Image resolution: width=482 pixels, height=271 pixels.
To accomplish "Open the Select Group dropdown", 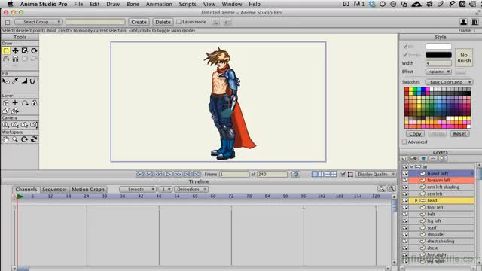I will pos(38,22).
